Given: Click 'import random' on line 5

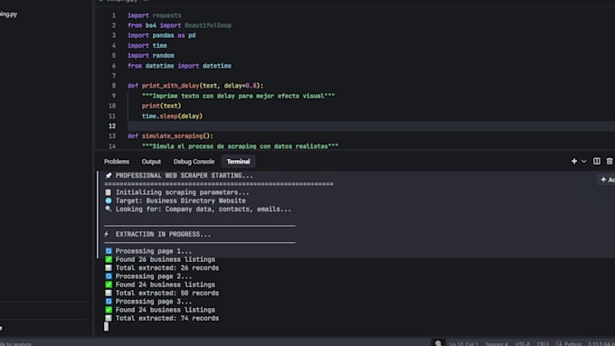Looking at the screenshot, I should (x=151, y=56).
